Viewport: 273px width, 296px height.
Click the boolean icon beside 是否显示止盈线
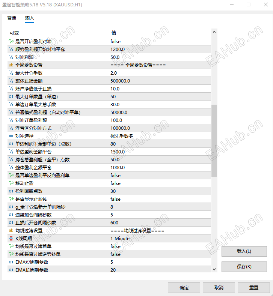(x=11, y=199)
